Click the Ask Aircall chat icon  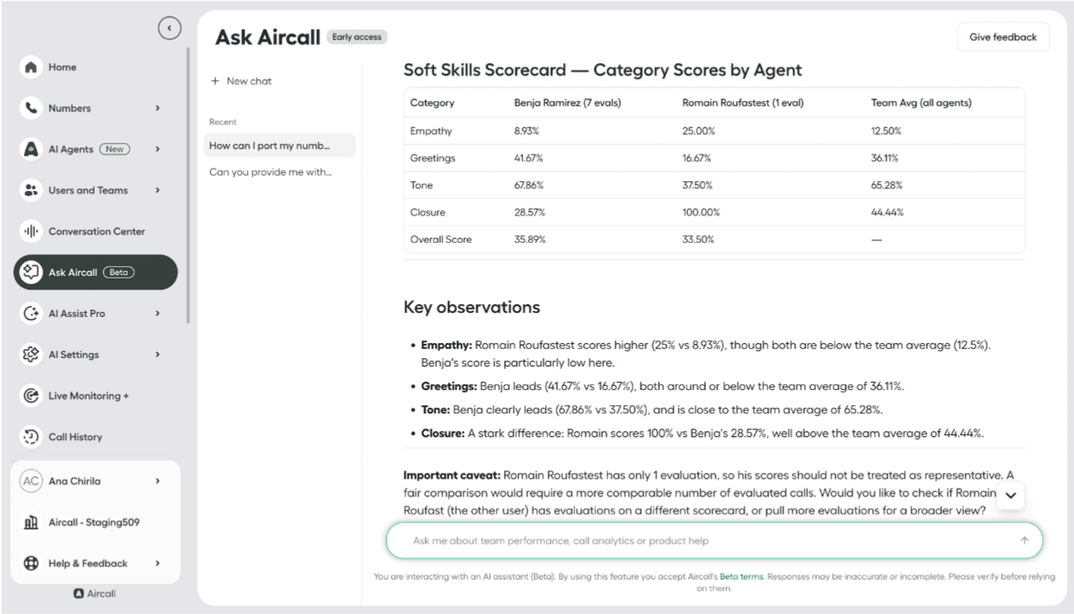(32, 273)
